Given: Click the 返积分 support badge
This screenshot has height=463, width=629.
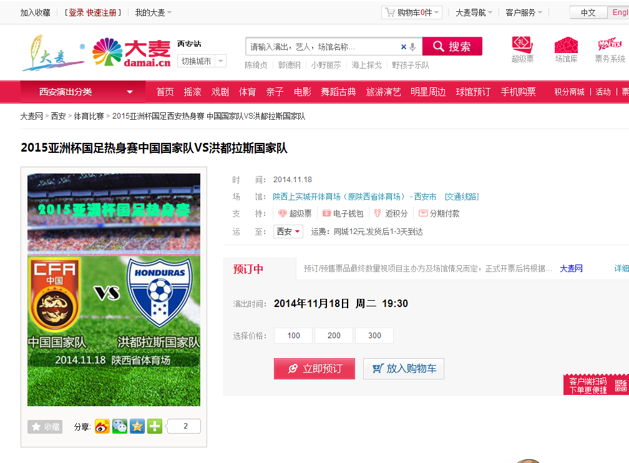Looking at the screenshot, I should coord(391,213).
